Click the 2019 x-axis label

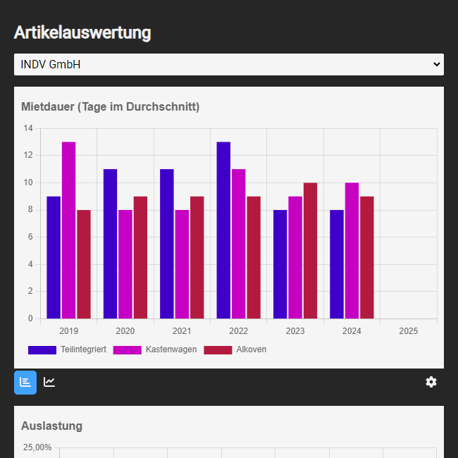click(68, 331)
